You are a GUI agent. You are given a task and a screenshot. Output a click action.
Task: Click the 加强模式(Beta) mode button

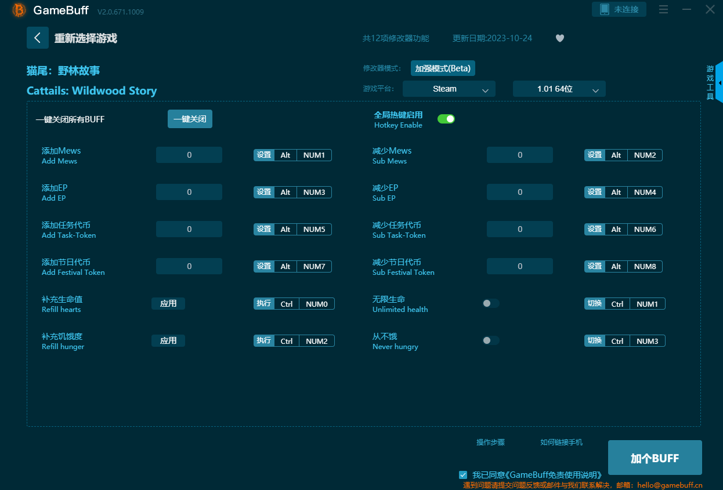tap(443, 68)
